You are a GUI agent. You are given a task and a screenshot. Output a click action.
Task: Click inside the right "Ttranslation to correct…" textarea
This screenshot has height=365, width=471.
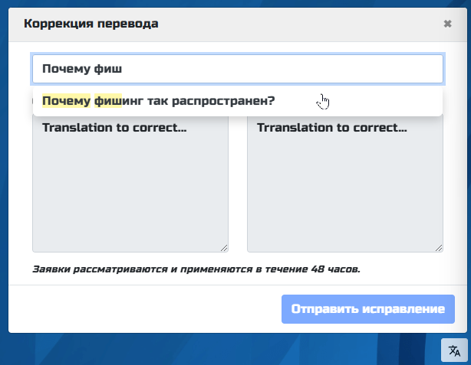(345, 191)
